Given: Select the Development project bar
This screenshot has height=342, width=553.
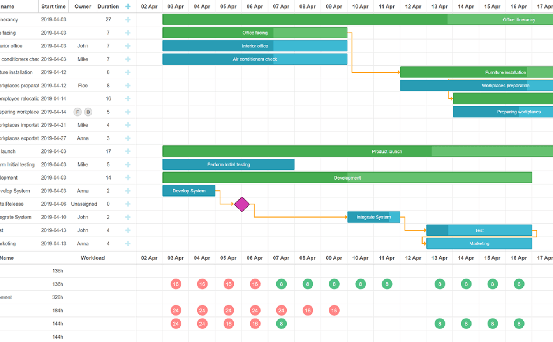Looking at the screenshot, I should [x=347, y=178].
